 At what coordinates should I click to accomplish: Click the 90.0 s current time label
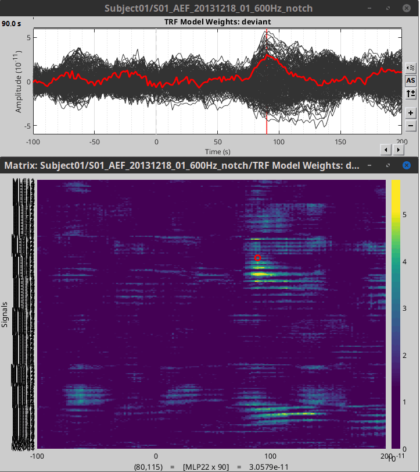pos(12,24)
